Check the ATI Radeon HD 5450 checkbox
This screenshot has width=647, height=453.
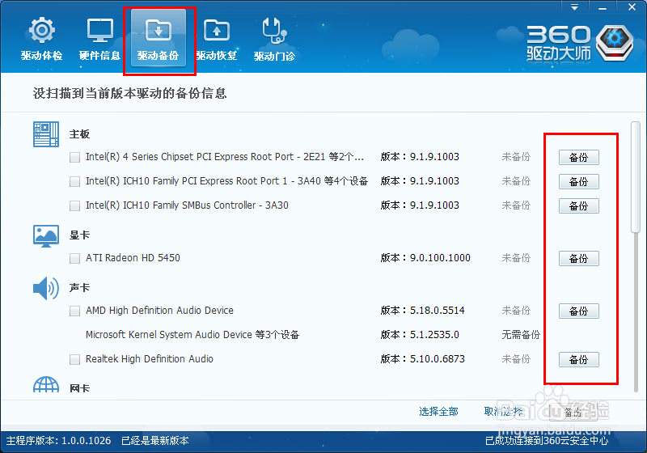click(74, 258)
